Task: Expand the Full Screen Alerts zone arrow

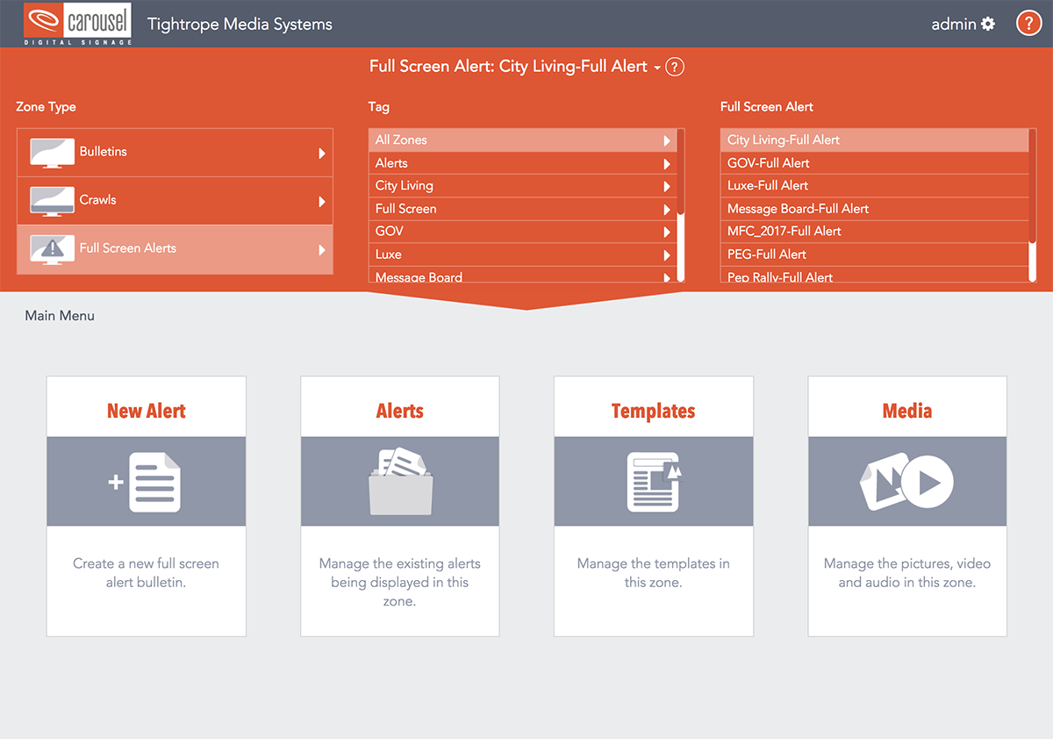Action: (322, 249)
